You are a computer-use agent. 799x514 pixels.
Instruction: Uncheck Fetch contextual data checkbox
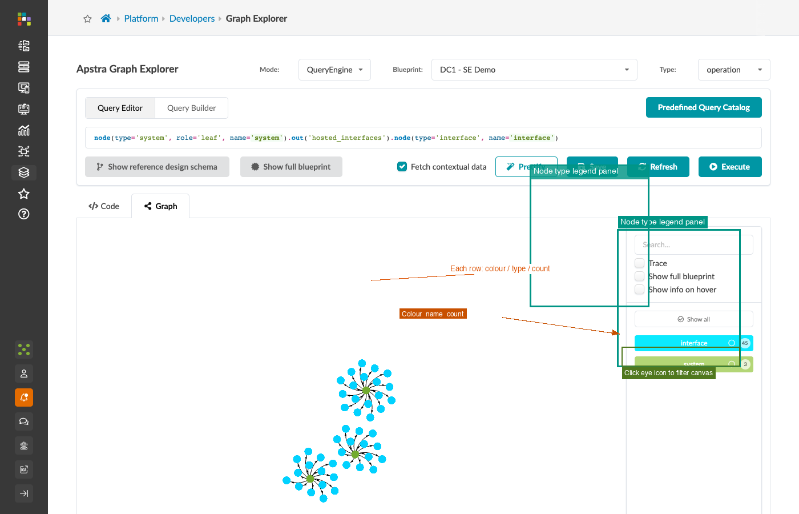[x=402, y=167]
